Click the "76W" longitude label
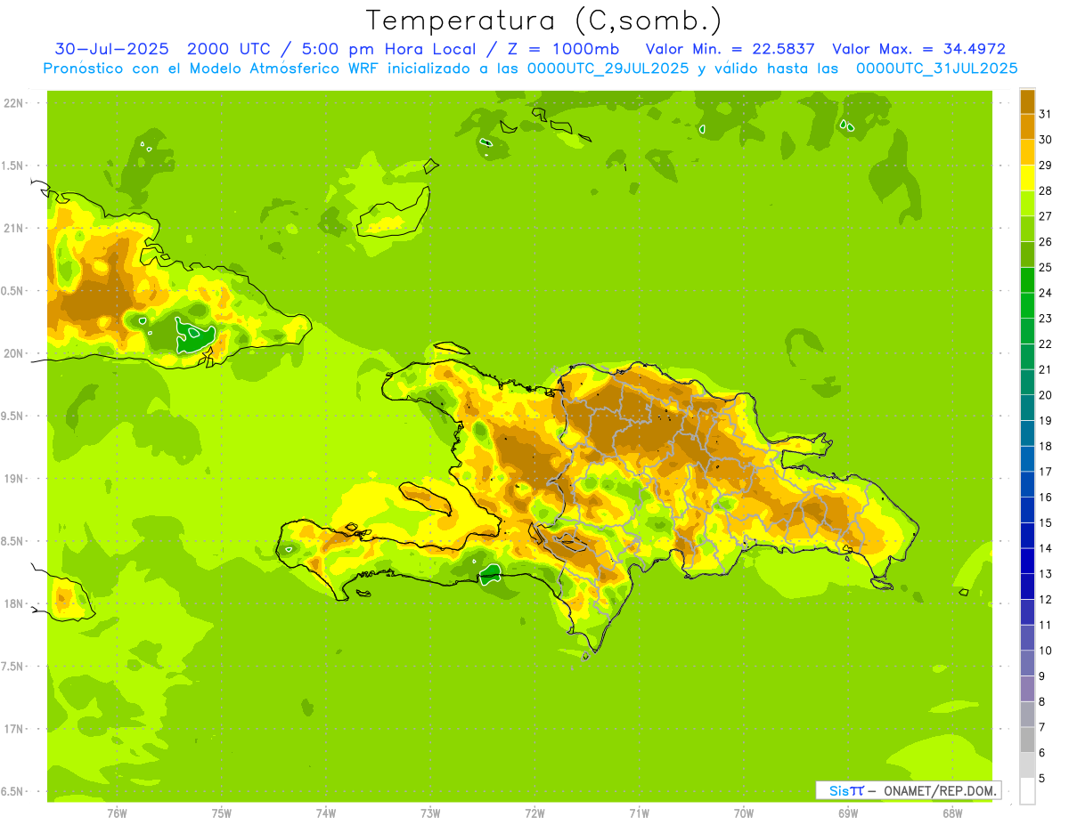Image resolution: width=1069 pixels, height=825 pixels. (117, 813)
